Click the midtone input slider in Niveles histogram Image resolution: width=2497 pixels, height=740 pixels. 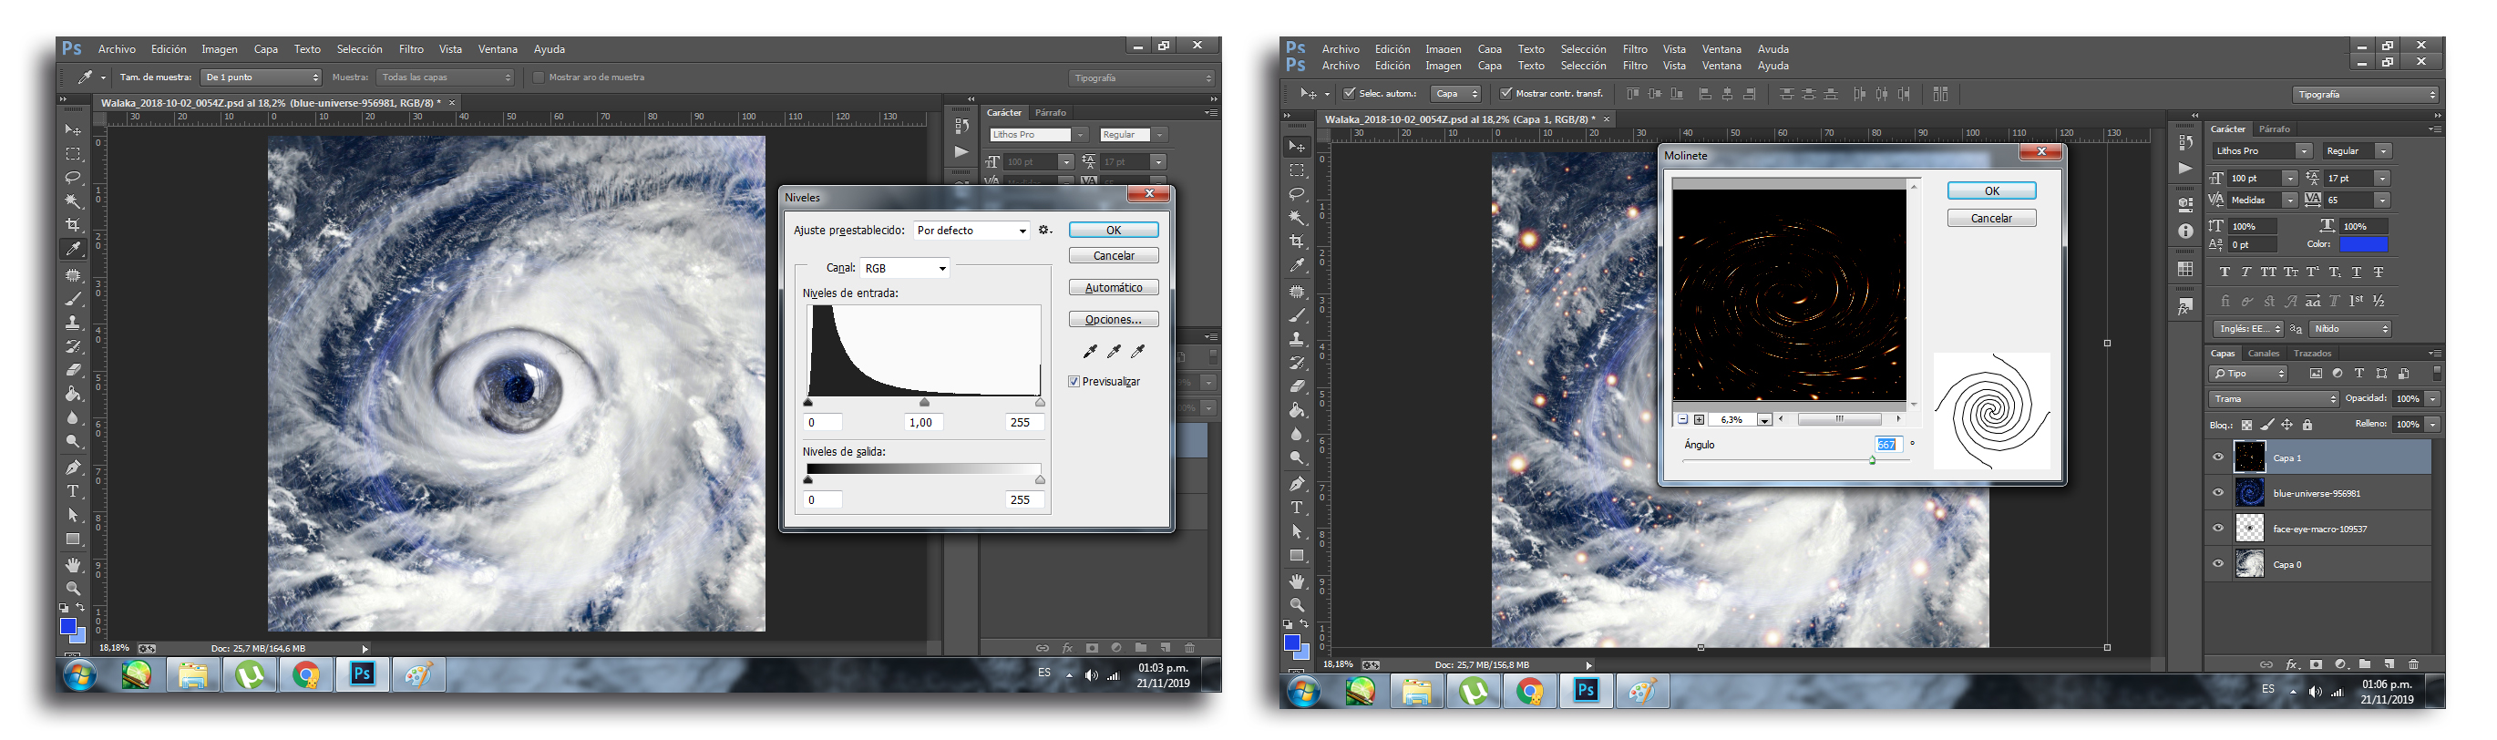(x=924, y=402)
